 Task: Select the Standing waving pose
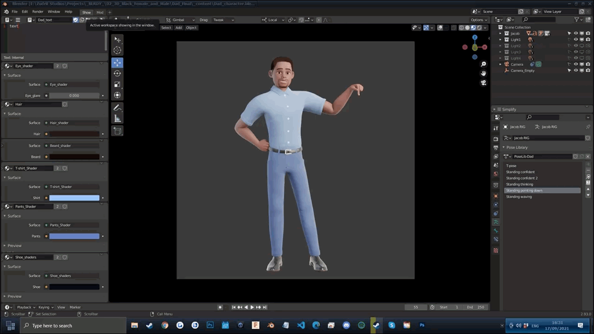(519, 197)
